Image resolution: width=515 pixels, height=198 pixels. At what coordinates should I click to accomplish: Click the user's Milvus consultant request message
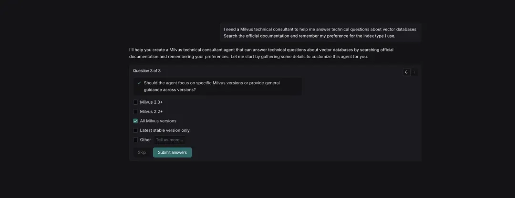[x=320, y=32]
